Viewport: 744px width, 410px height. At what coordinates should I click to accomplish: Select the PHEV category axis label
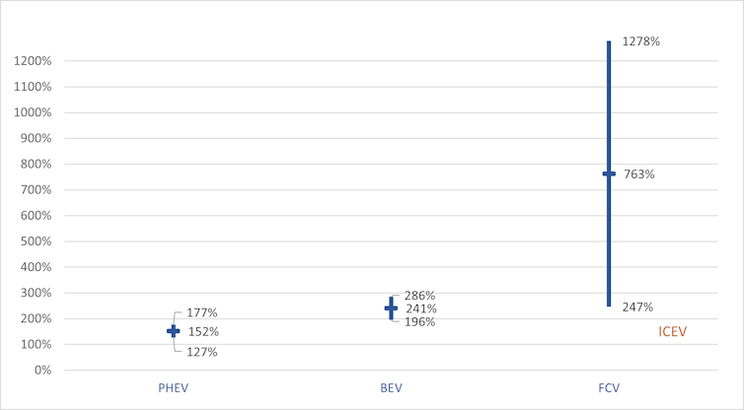point(173,388)
